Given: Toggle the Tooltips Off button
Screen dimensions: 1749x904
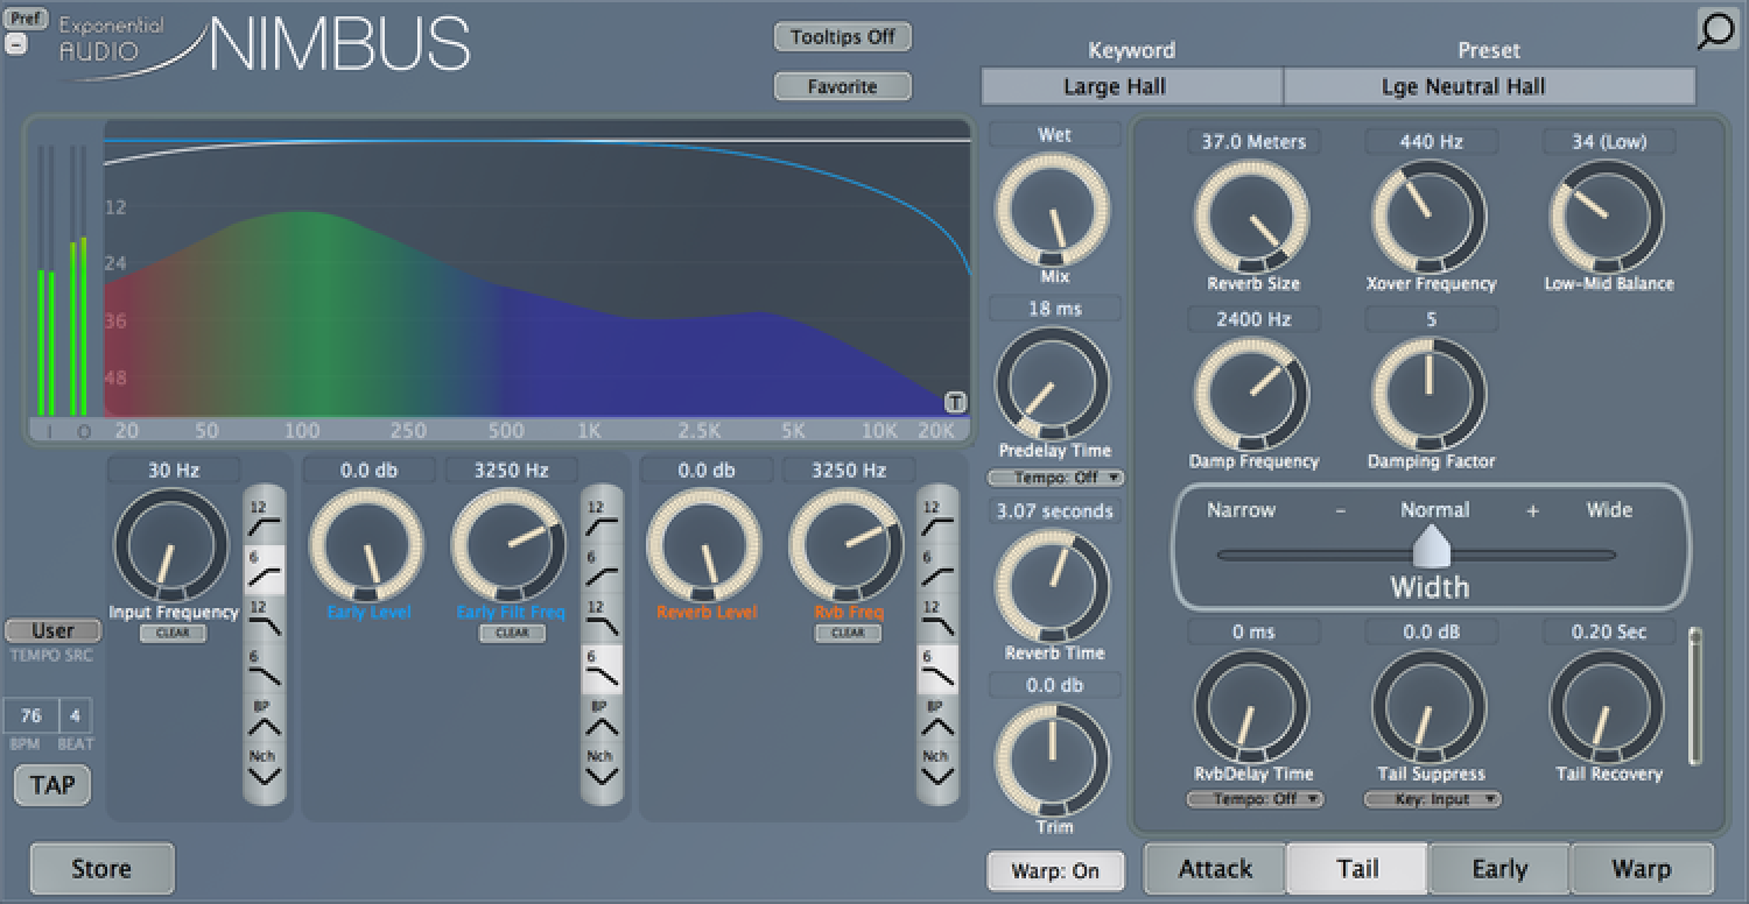Looking at the screenshot, I should point(842,37).
